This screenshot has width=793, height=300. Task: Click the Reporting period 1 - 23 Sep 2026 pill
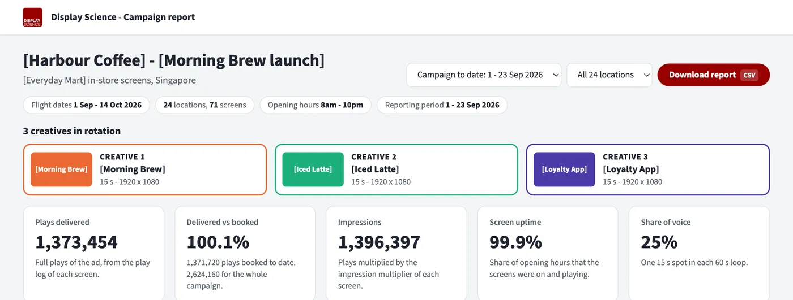442,105
